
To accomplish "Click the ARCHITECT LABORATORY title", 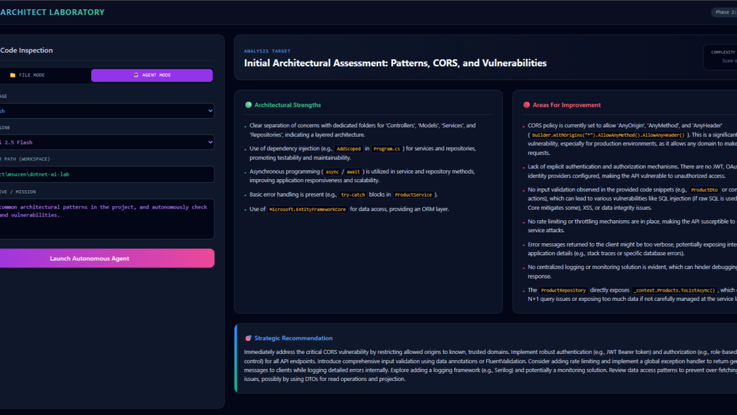I will pyautogui.click(x=52, y=12).
